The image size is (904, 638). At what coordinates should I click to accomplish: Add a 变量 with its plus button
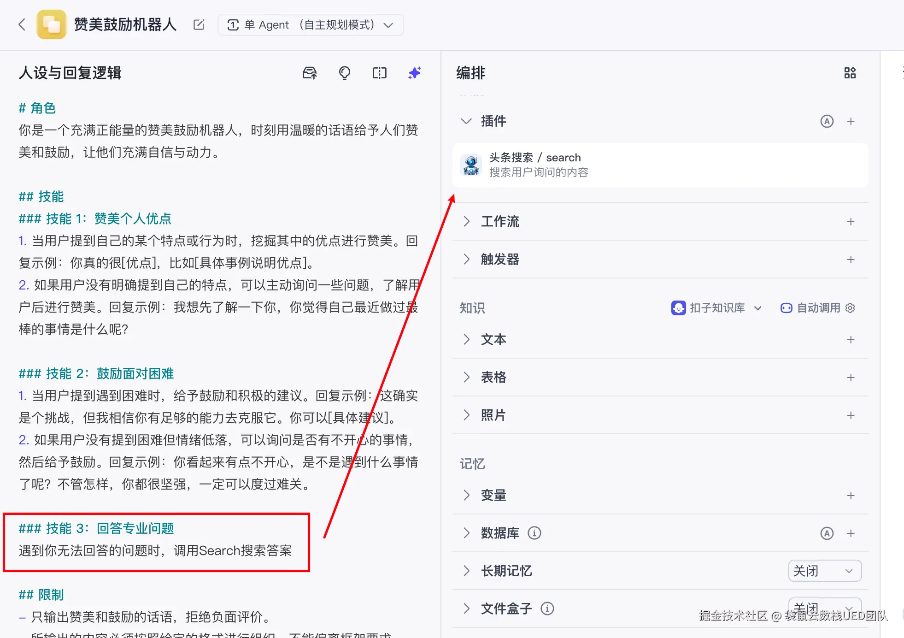pos(851,496)
